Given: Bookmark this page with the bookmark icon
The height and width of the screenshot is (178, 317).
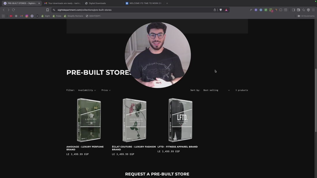Looking at the screenshot, I should tap(48, 10).
